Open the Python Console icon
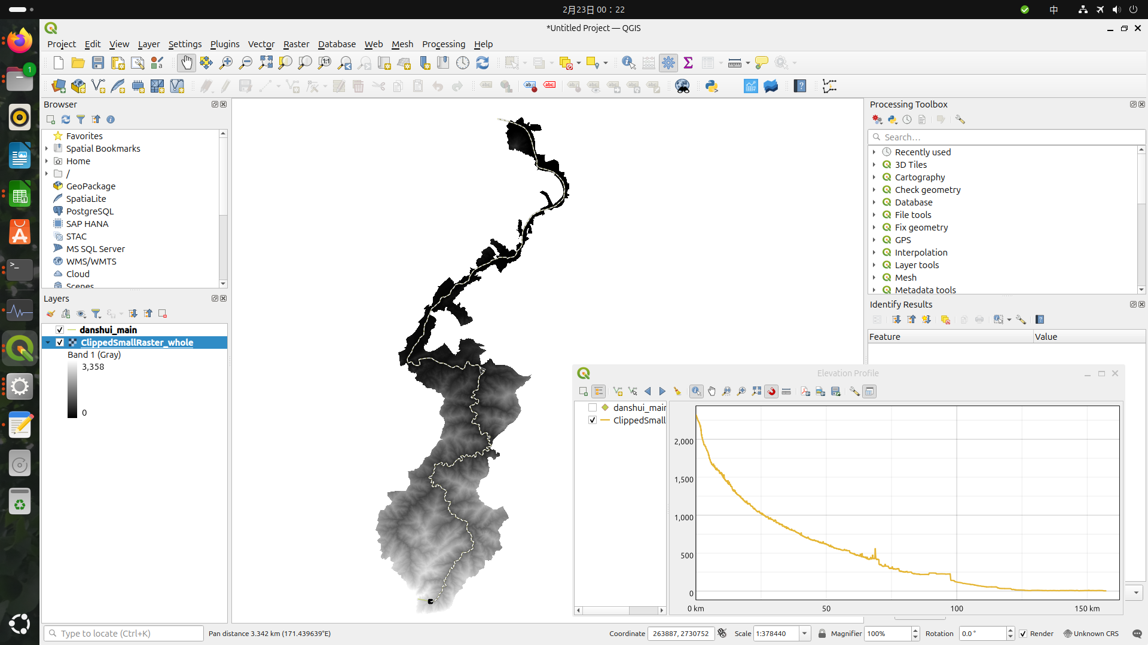The width and height of the screenshot is (1148, 645). tap(712, 86)
